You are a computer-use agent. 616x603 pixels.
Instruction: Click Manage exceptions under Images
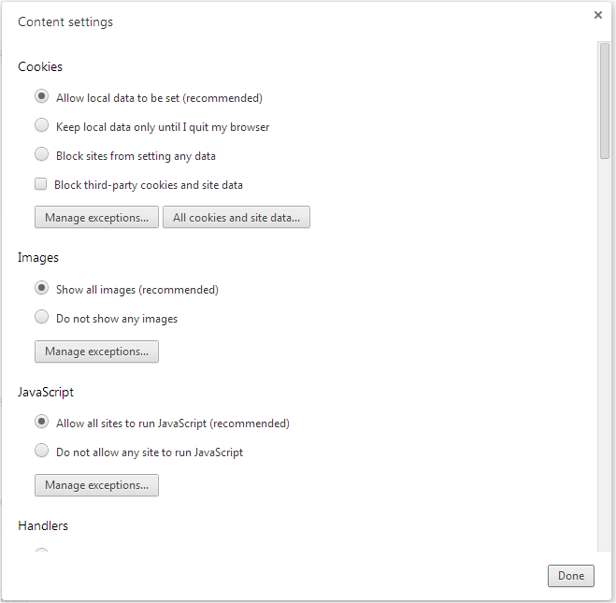tap(96, 352)
